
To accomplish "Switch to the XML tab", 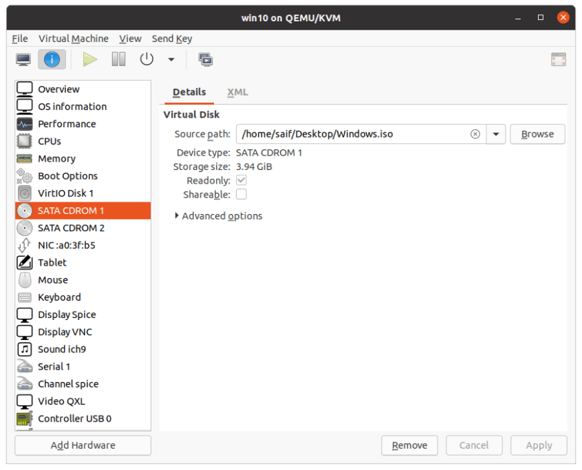I will pos(237,92).
